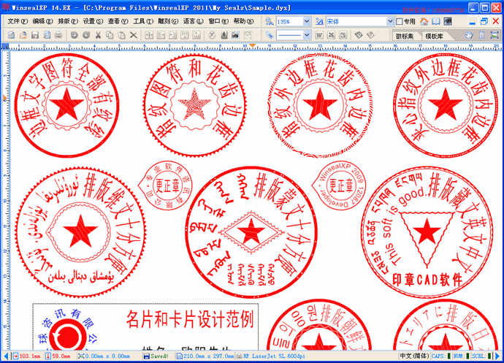Click the 名片和卡片设计范例 heading text
Screen dimensions: 504x363
190,319
